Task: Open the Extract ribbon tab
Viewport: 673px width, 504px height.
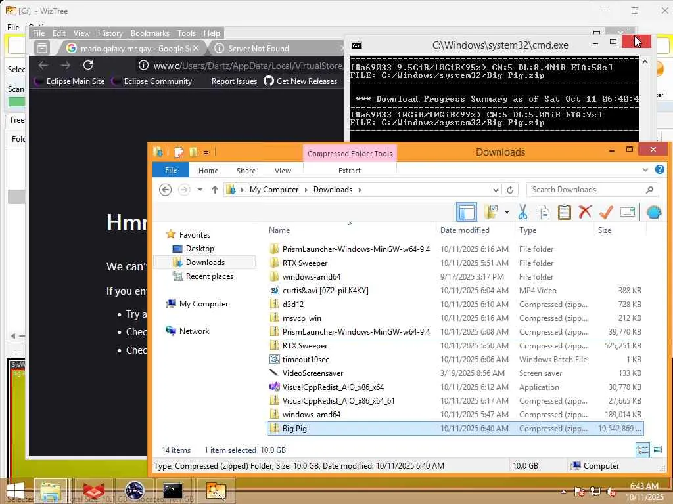Action: click(x=350, y=171)
